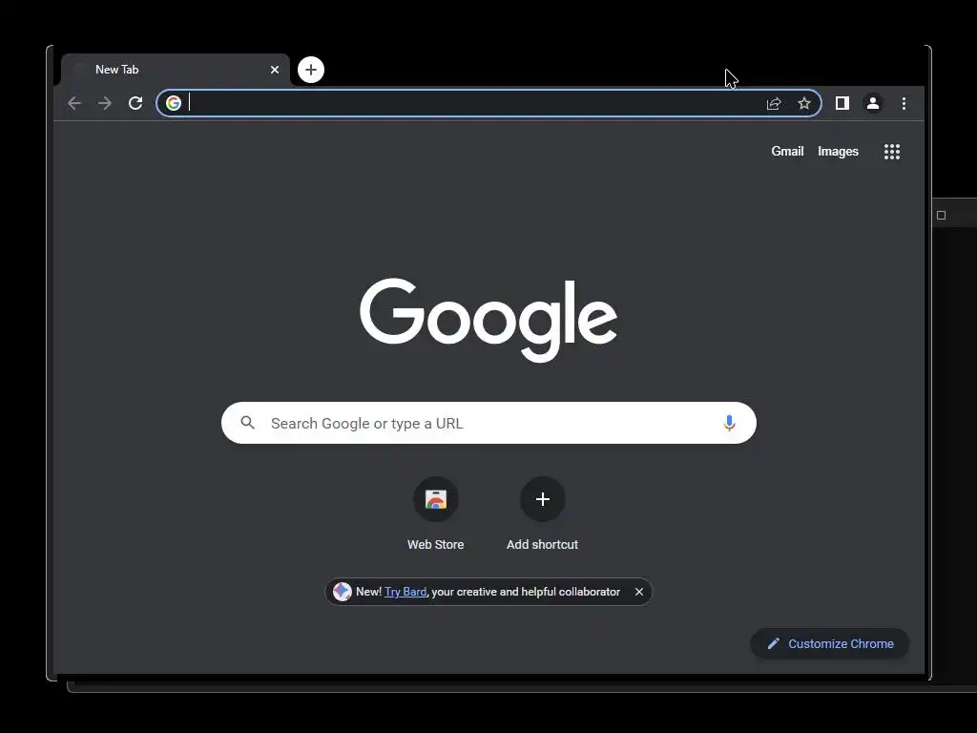Open Gmail link
The width and height of the screenshot is (977, 733).
pyautogui.click(x=787, y=152)
